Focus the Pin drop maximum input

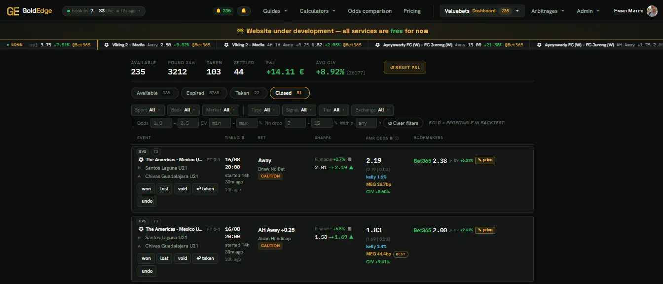pyautogui.click(x=322, y=123)
